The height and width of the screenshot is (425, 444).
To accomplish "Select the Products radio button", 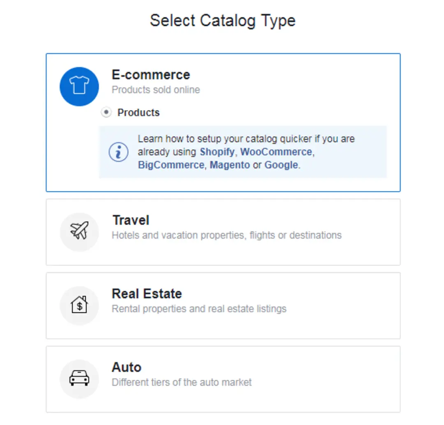I will pos(106,112).
